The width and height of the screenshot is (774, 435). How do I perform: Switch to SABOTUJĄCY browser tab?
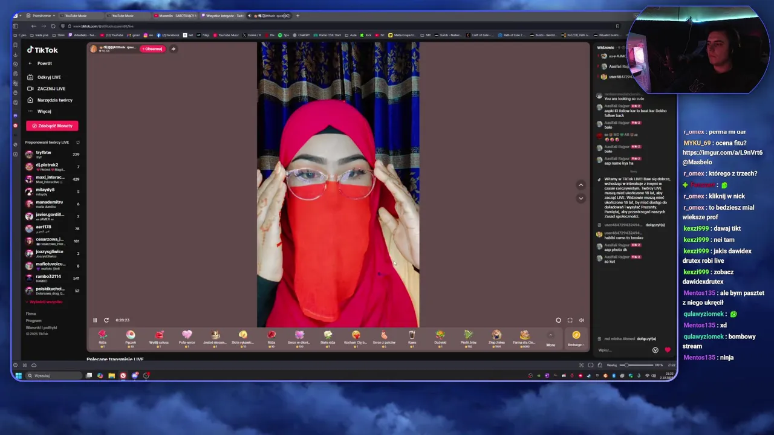point(175,16)
